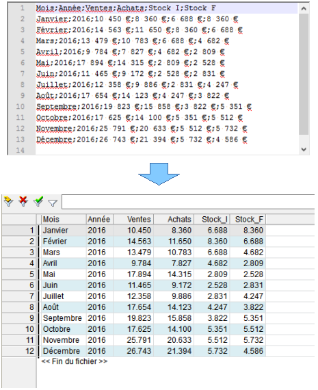Select the Année column header

[x=99, y=220]
